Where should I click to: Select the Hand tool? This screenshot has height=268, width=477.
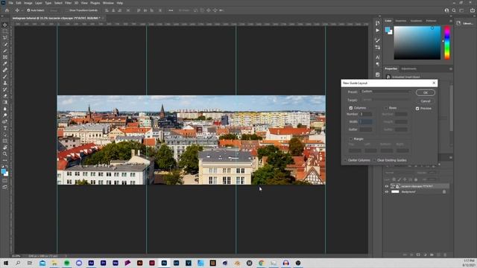tap(5, 147)
